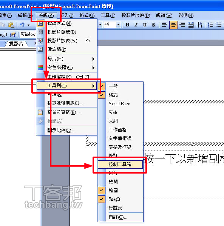The height and width of the screenshot is (226, 224).
Task: Switch to 投影片 tab
Action: [16, 43]
